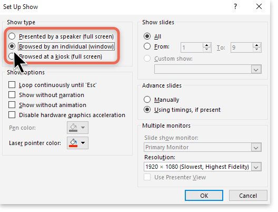Screen dimensions: 278x212
Task: Increase the From slide number spinner
Action: (x=206, y=45)
